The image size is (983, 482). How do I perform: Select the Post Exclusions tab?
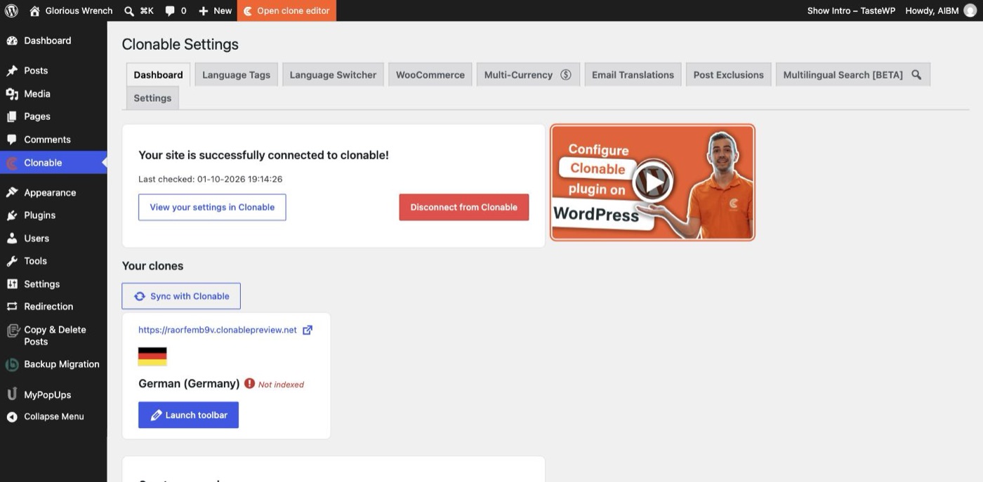729,75
